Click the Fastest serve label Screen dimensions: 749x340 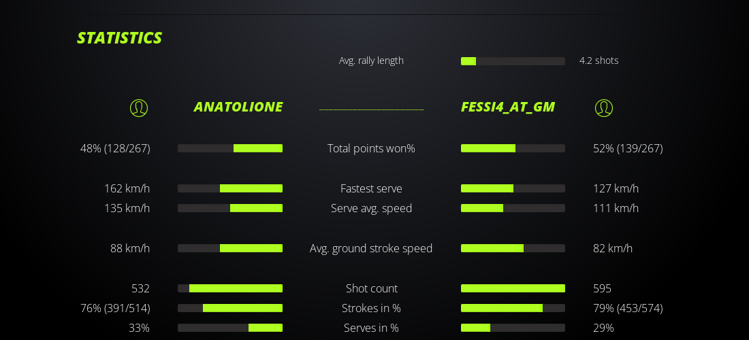[371, 188]
